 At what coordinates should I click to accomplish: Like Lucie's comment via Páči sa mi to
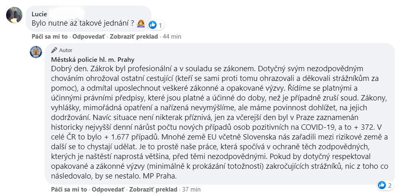point(50,37)
